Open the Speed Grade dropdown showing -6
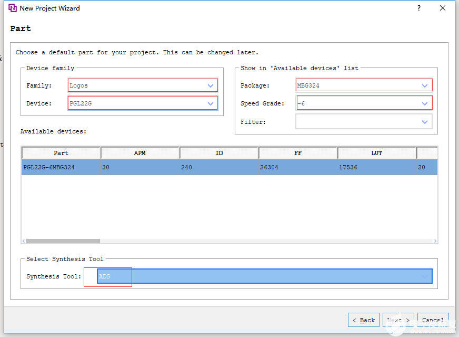This screenshot has height=337, width=459. [364, 103]
